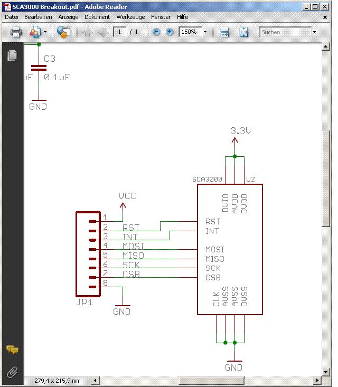Go to next page arrow

tap(104, 32)
